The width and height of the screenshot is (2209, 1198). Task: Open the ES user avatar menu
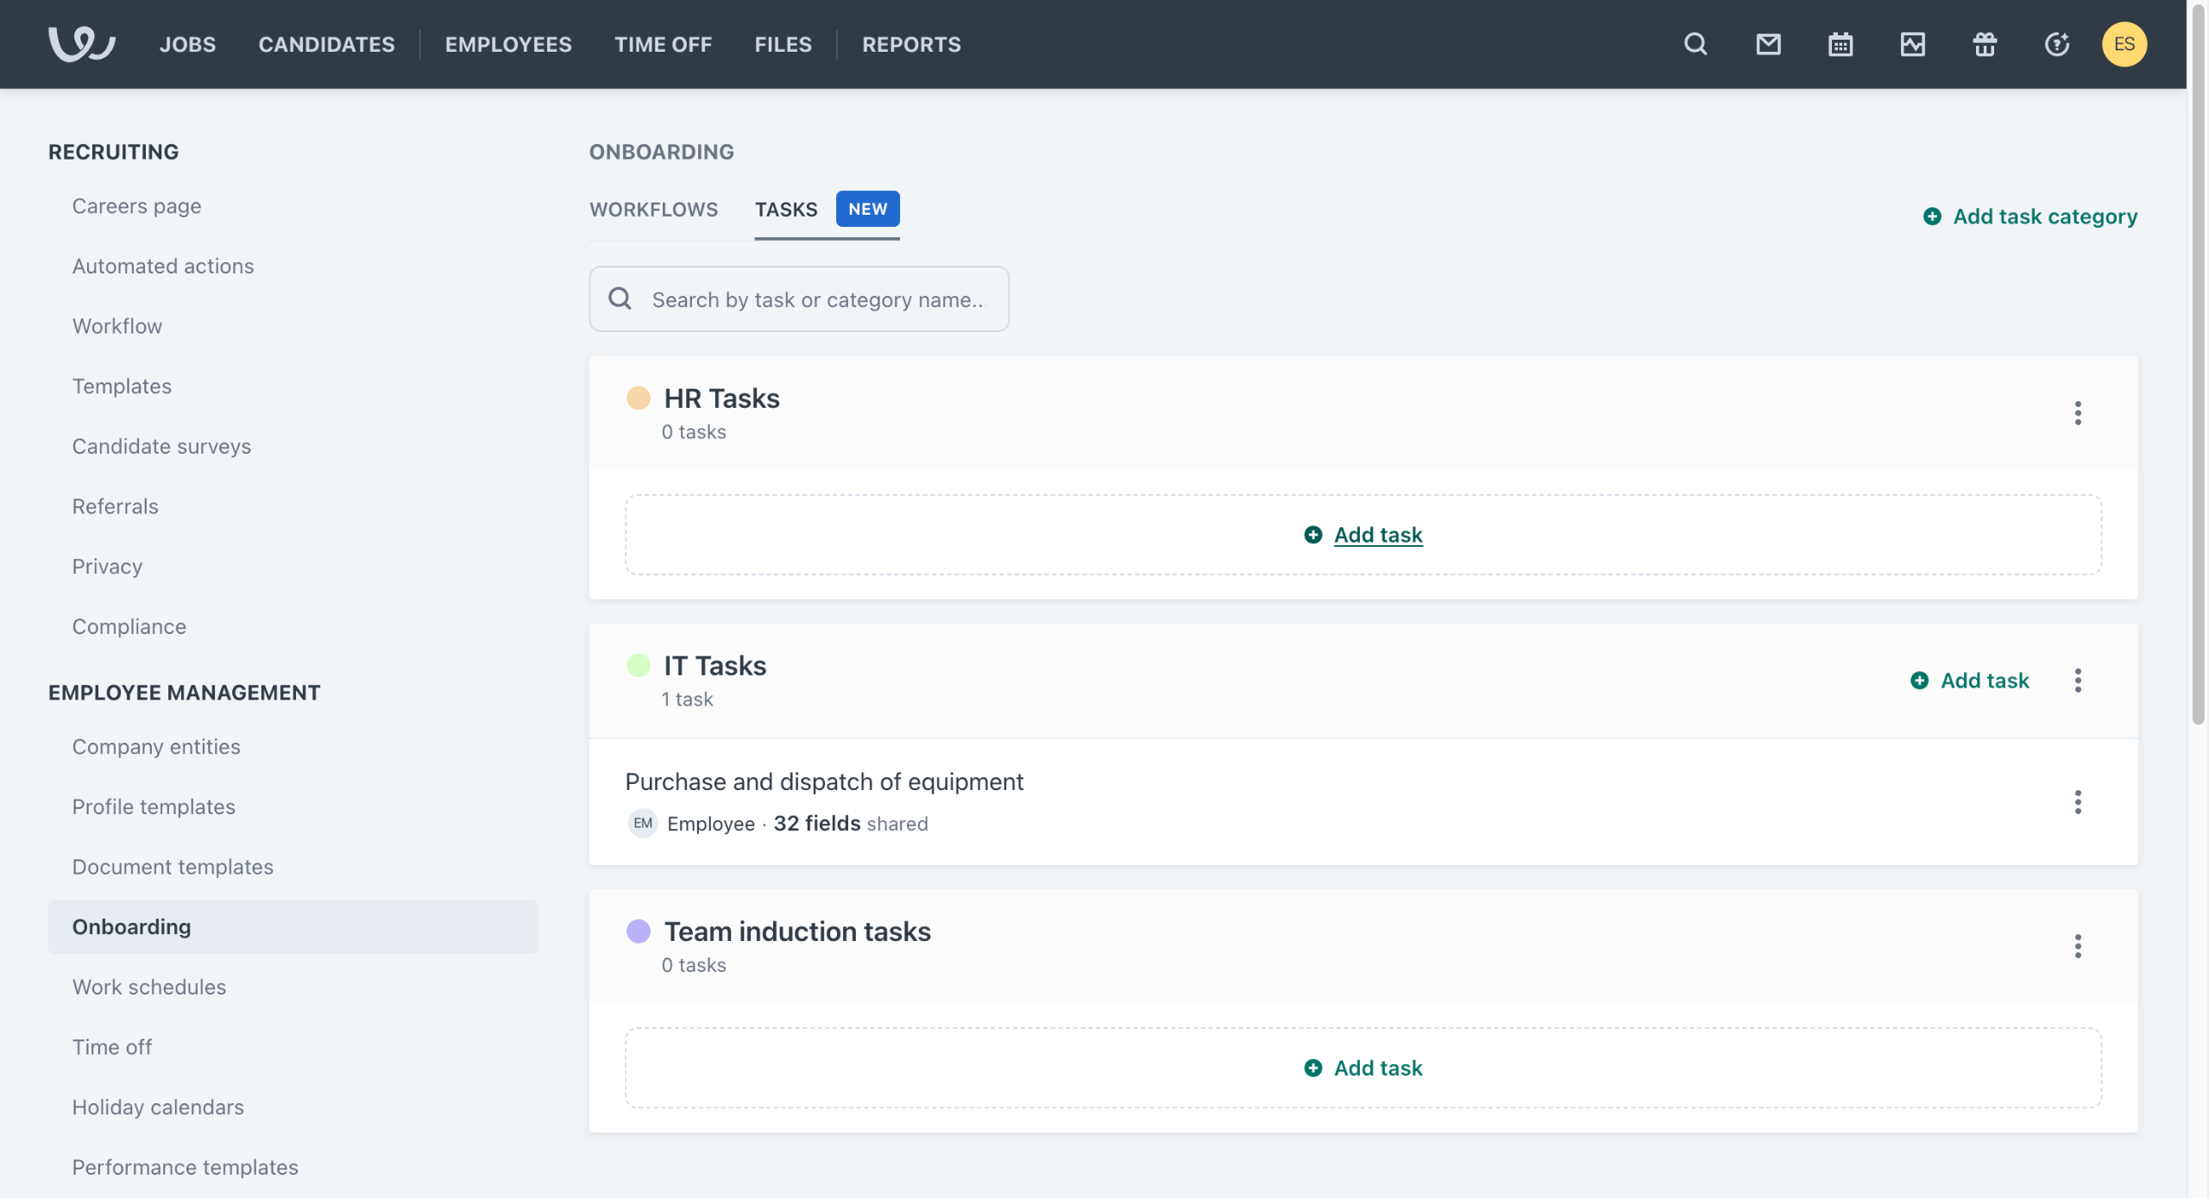click(2124, 44)
